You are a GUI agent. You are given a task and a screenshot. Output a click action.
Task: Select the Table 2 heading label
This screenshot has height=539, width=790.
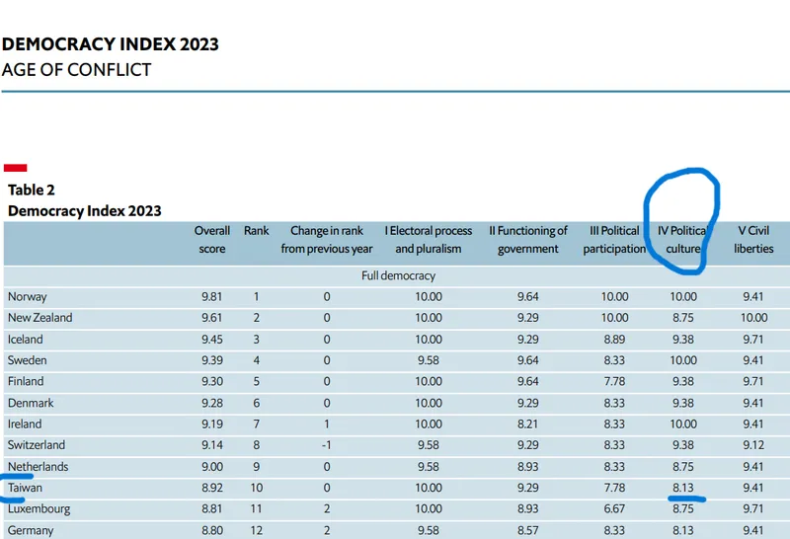(x=32, y=190)
